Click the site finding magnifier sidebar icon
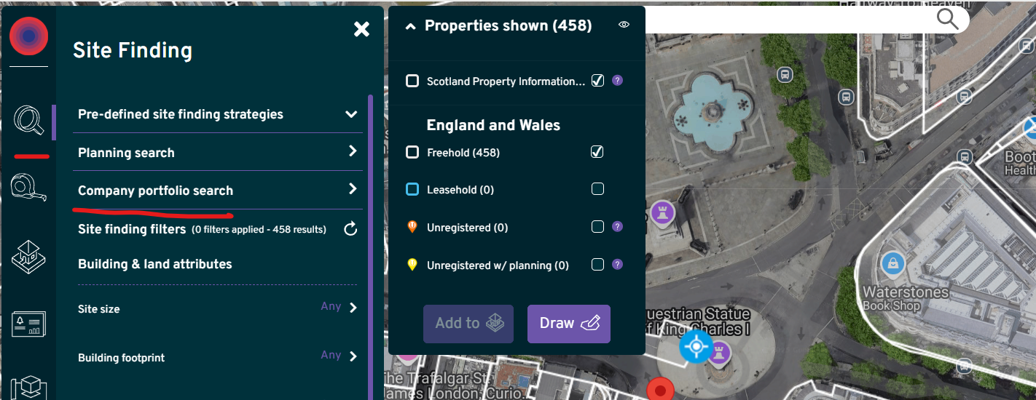The height and width of the screenshot is (400, 1036). [x=28, y=119]
